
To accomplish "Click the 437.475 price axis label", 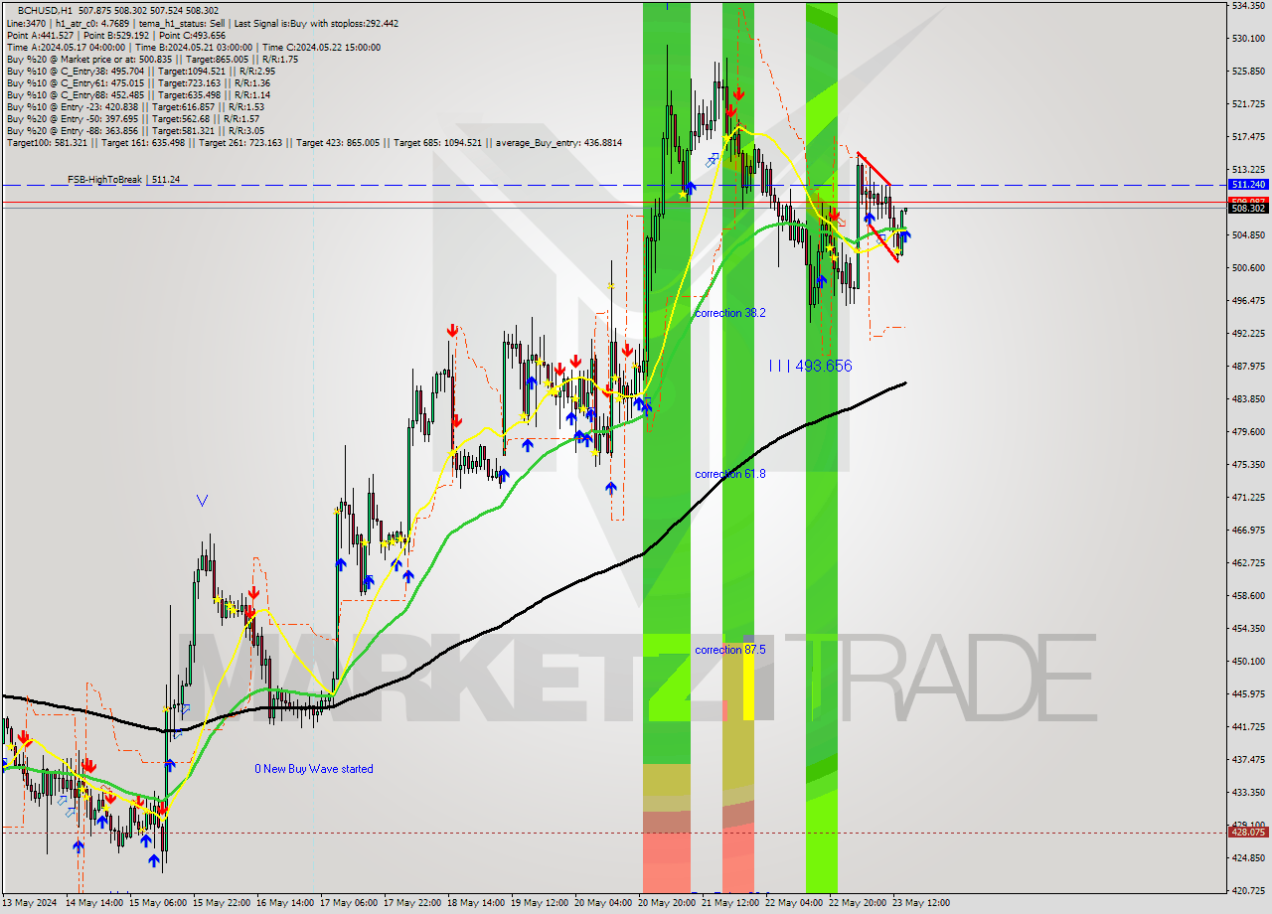I will tap(1247, 759).
